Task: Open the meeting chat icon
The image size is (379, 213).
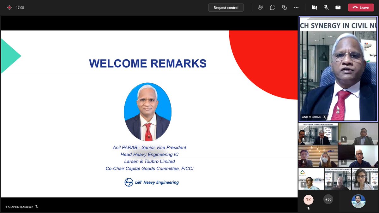Action: (273, 8)
